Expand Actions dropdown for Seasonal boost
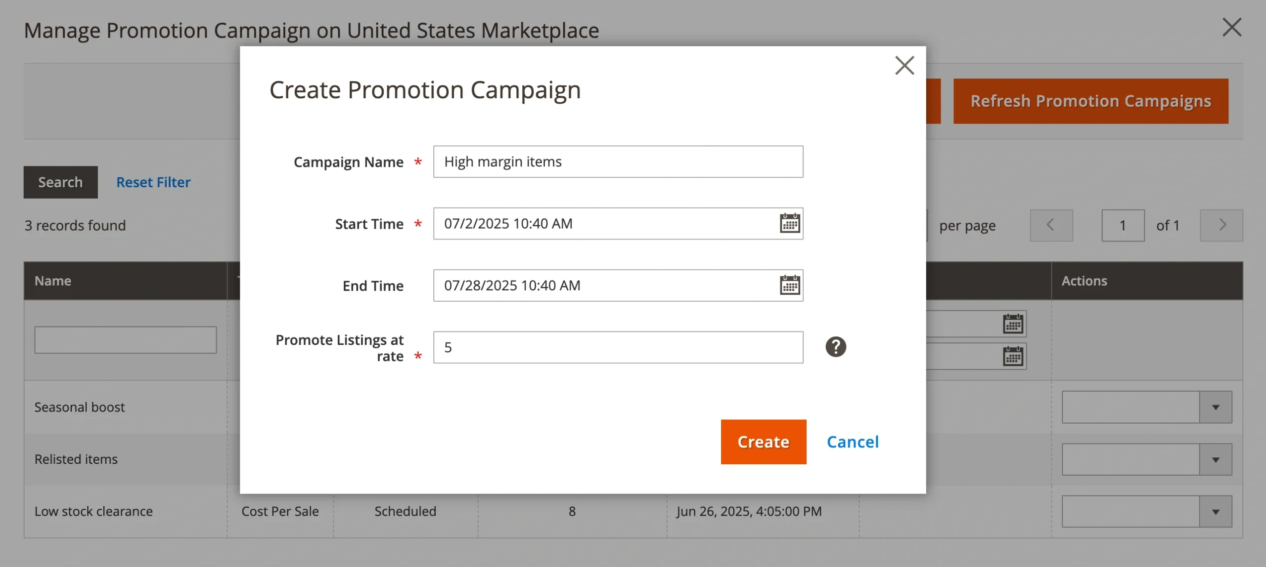Viewport: 1266px width, 567px height. [1216, 407]
